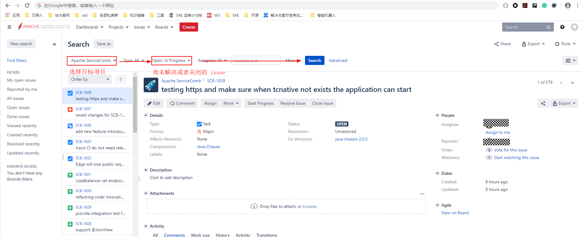Open the Order by dropdown
The height and width of the screenshot is (237, 583).
(x=90, y=79)
